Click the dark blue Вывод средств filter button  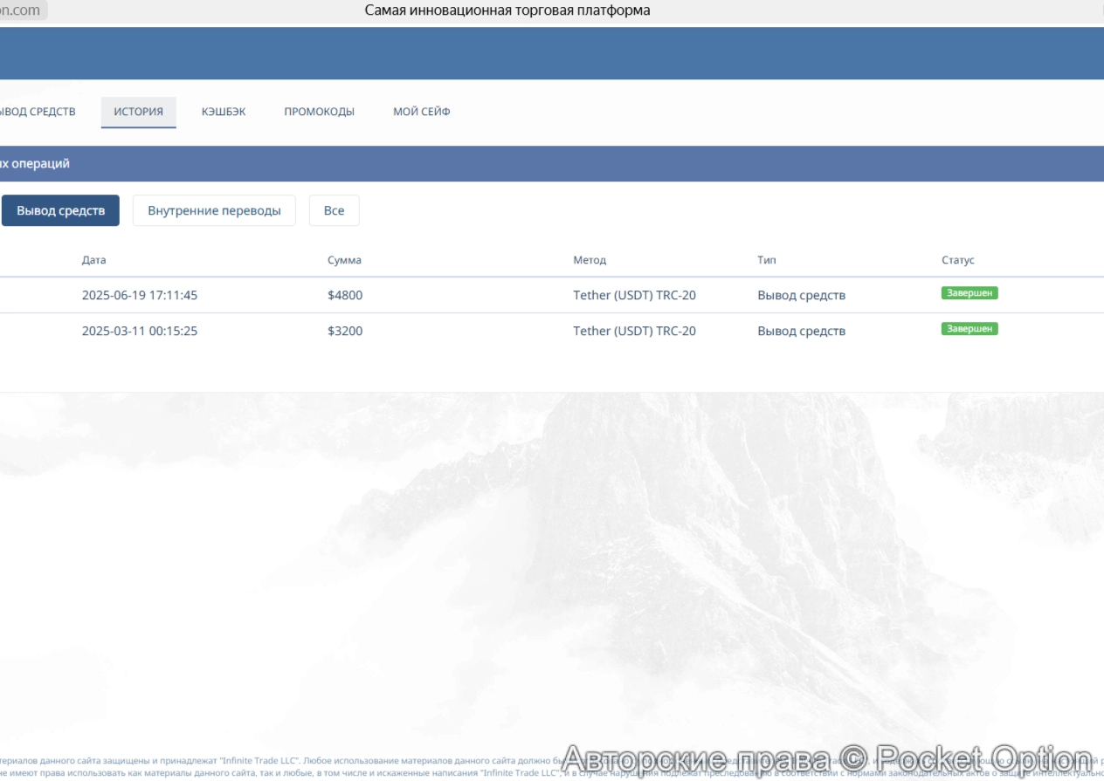pos(60,210)
